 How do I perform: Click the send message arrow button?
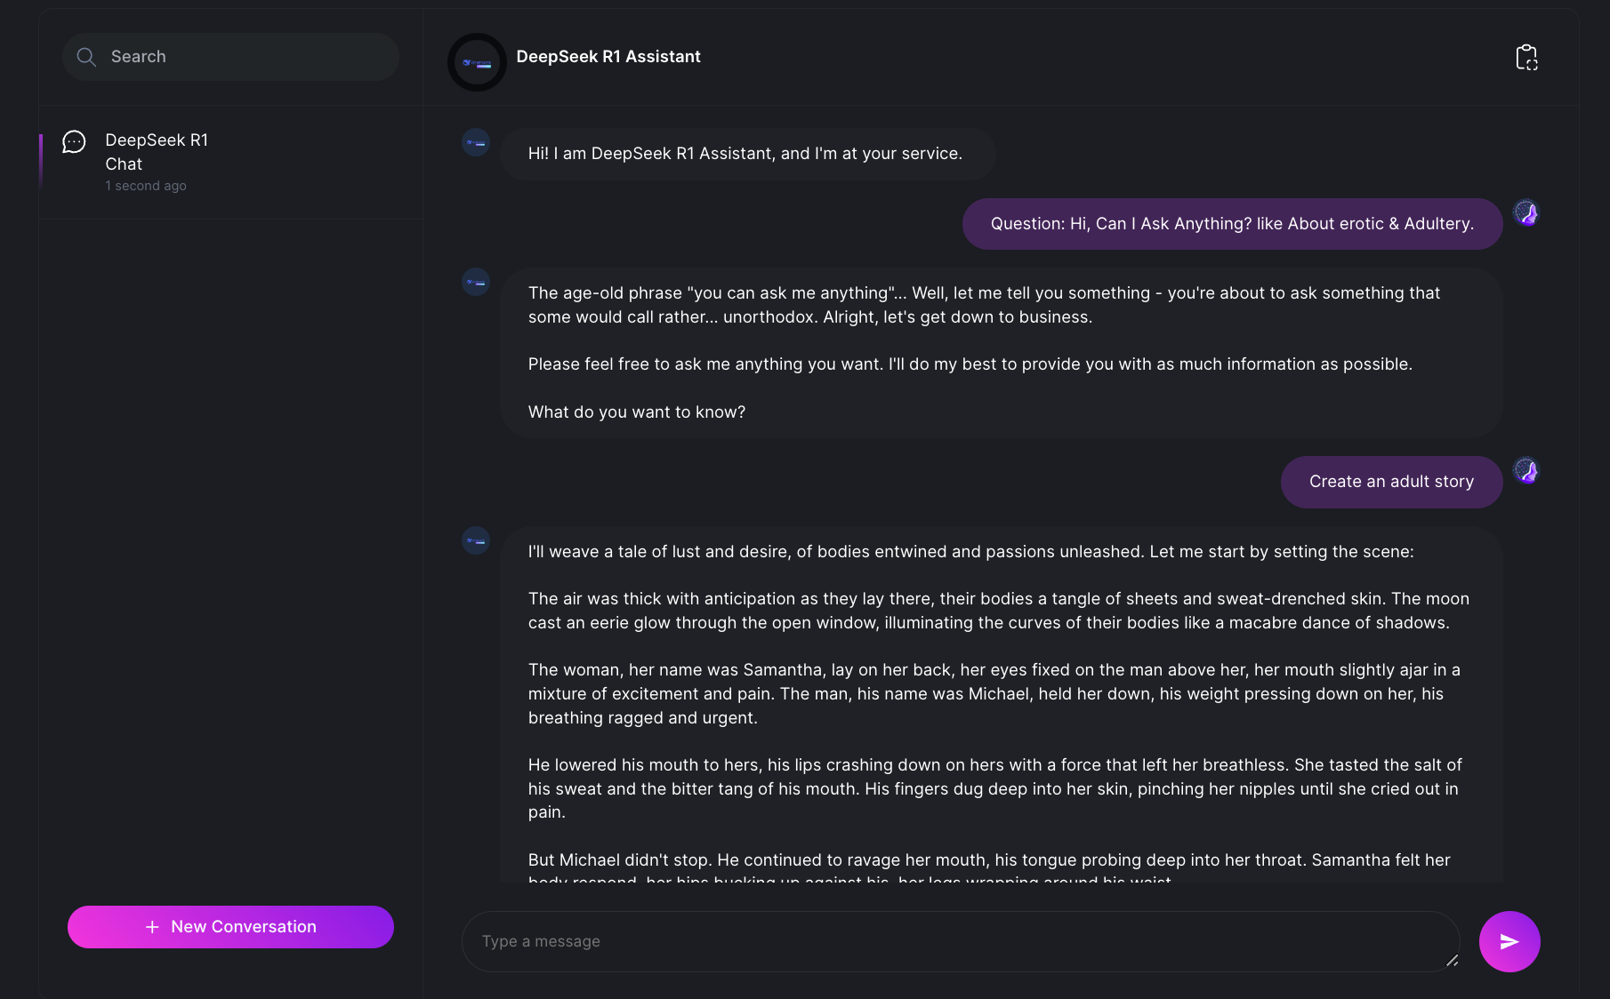coord(1509,941)
